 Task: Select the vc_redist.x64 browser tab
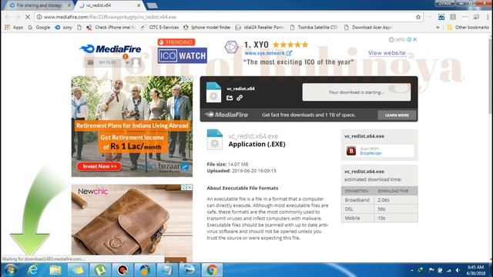(x=107, y=5)
